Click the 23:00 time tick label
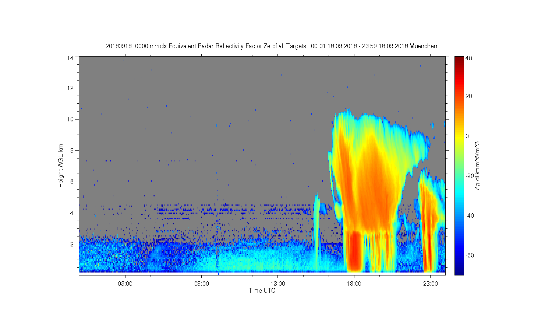 point(430,284)
